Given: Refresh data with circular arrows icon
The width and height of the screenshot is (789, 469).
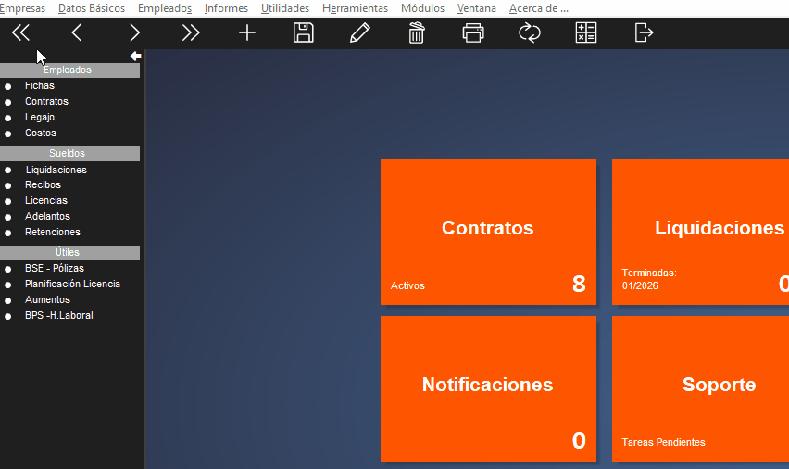Looking at the screenshot, I should pos(529,33).
